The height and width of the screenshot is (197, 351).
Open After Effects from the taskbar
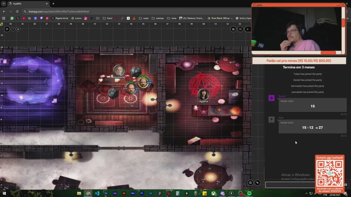(x=115, y=193)
